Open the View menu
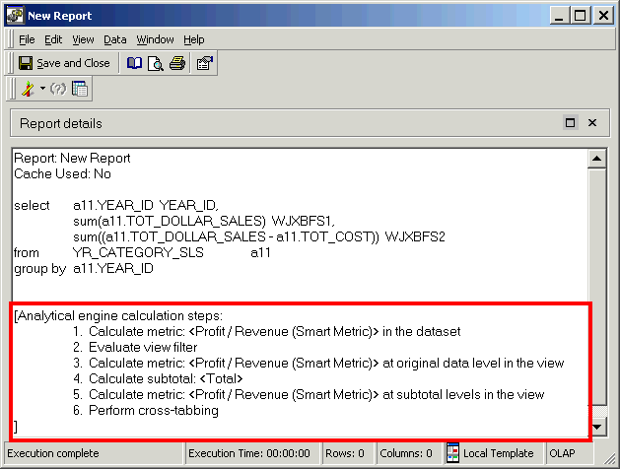The image size is (620, 469). [x=83, y=39]
